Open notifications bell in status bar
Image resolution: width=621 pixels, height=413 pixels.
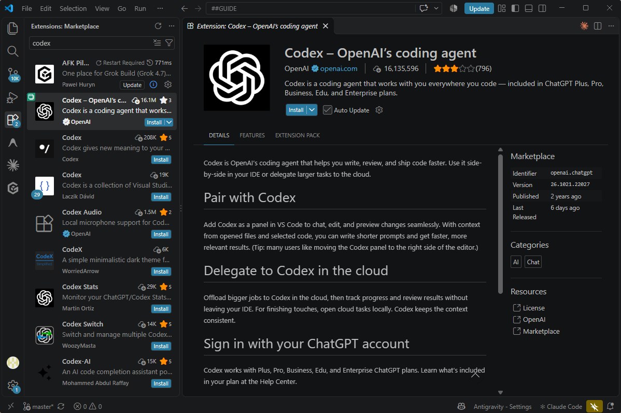[x=610, y=406]
